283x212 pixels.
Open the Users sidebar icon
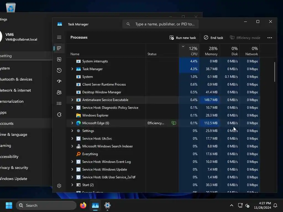59,92
